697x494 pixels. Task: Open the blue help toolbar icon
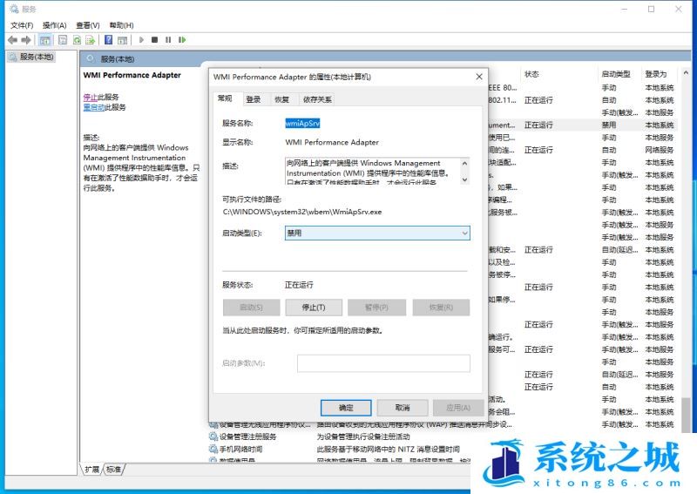(x=108, y=40)
